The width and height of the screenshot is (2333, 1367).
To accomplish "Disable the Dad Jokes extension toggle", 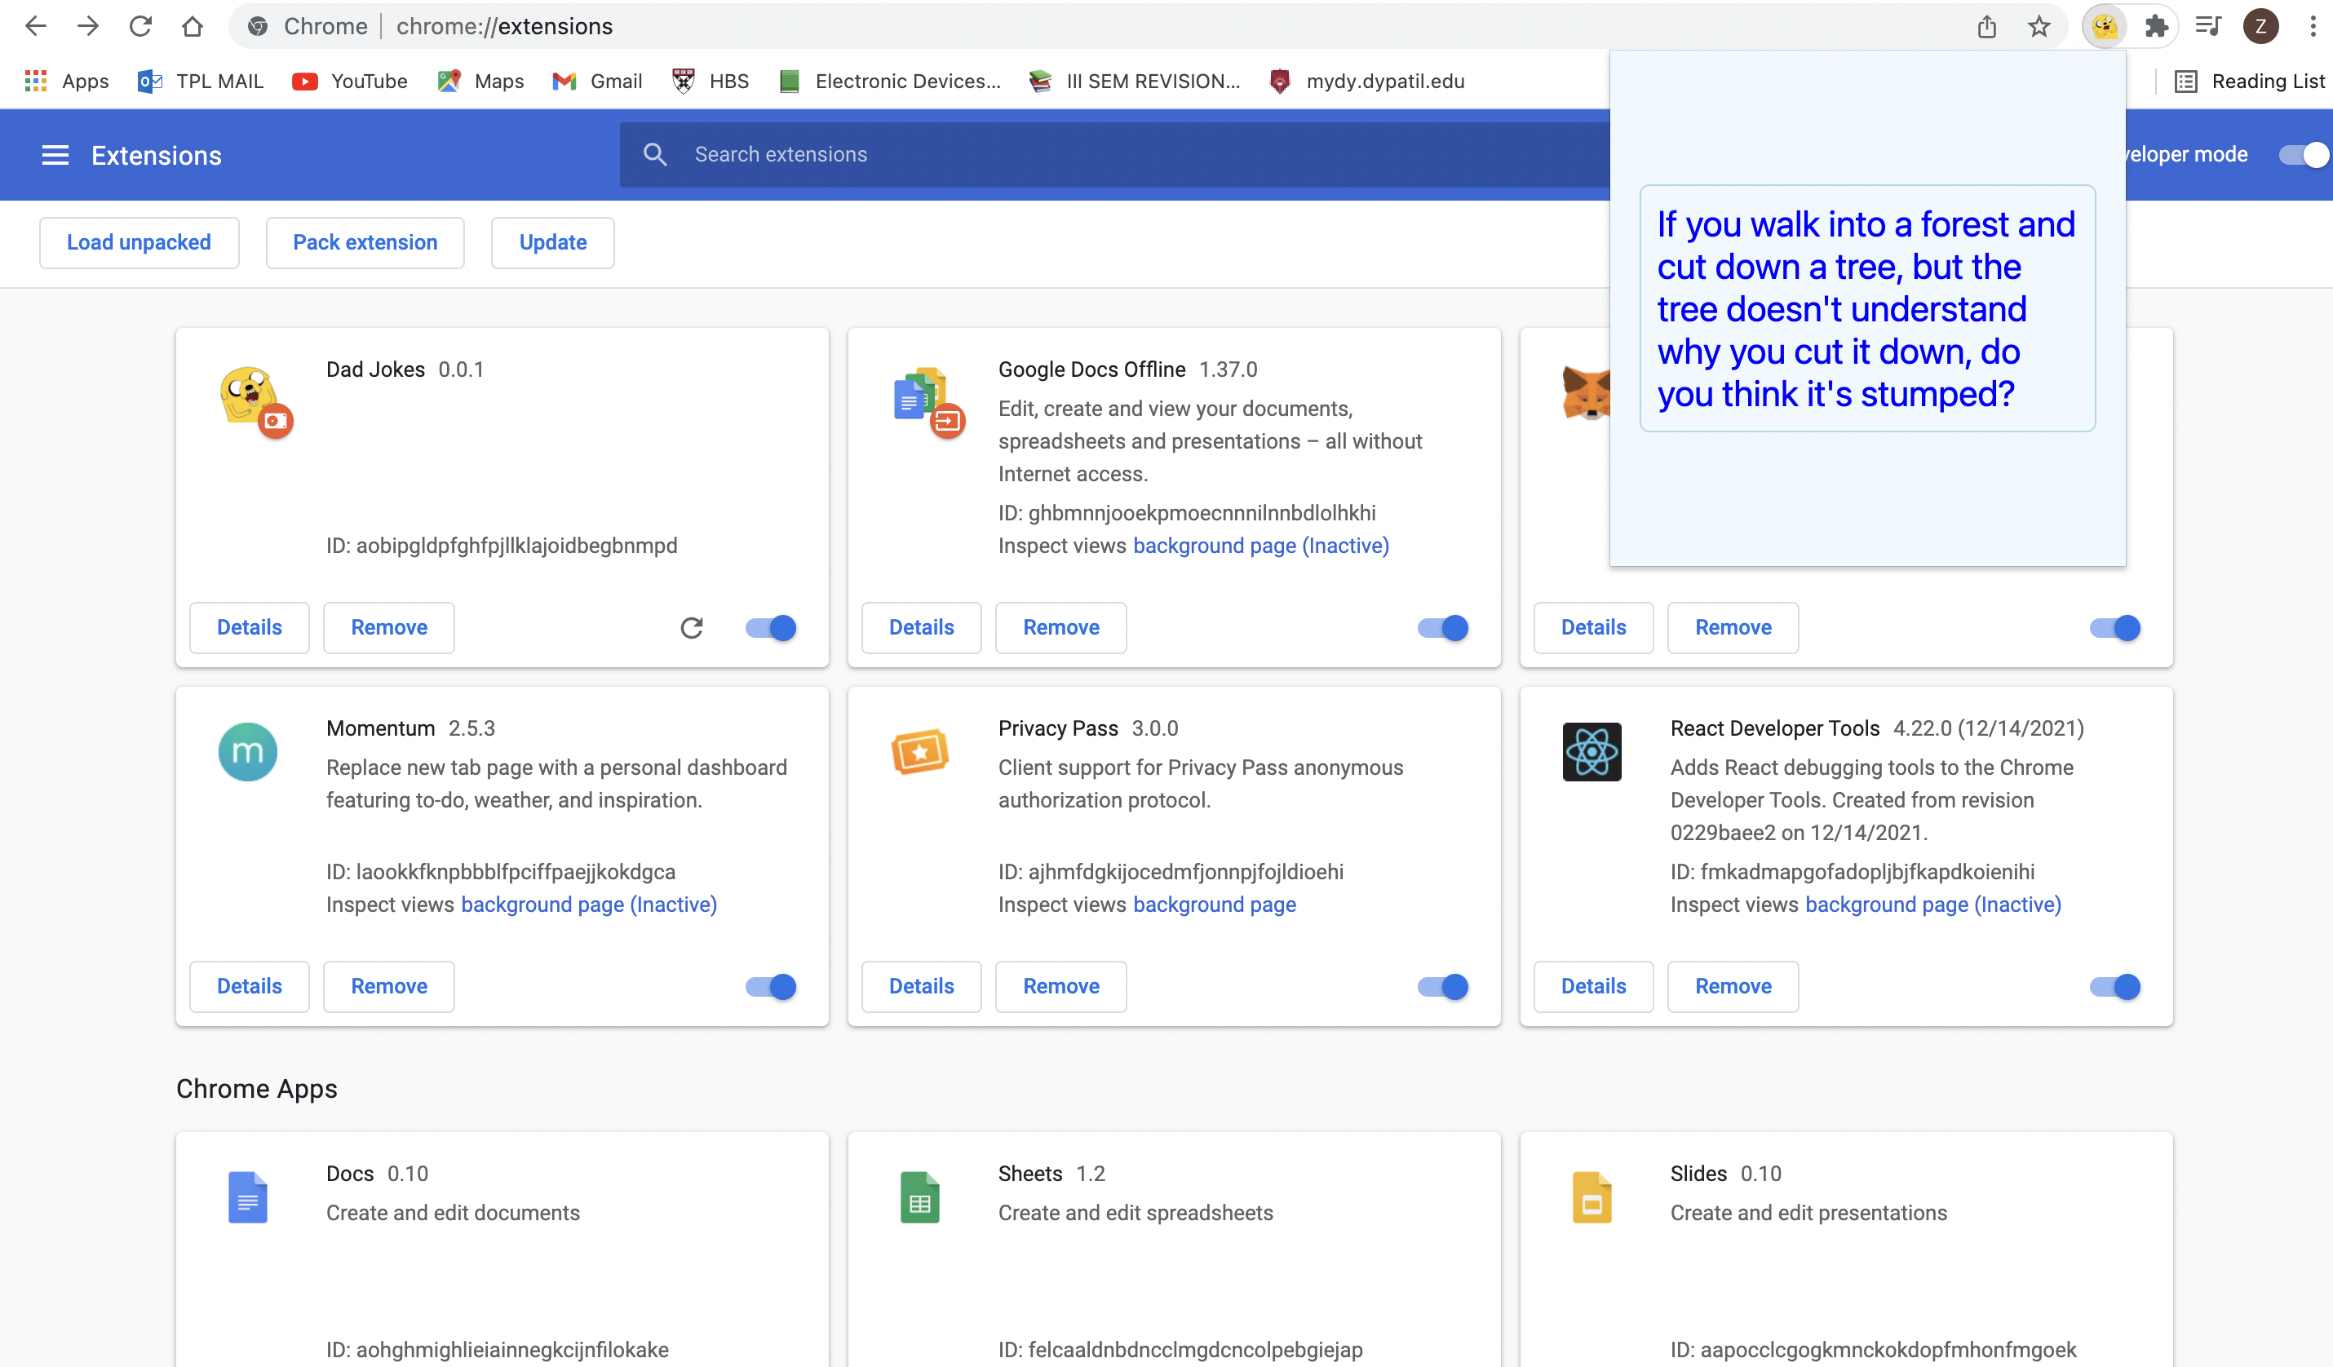I will [x=771, y=627].
